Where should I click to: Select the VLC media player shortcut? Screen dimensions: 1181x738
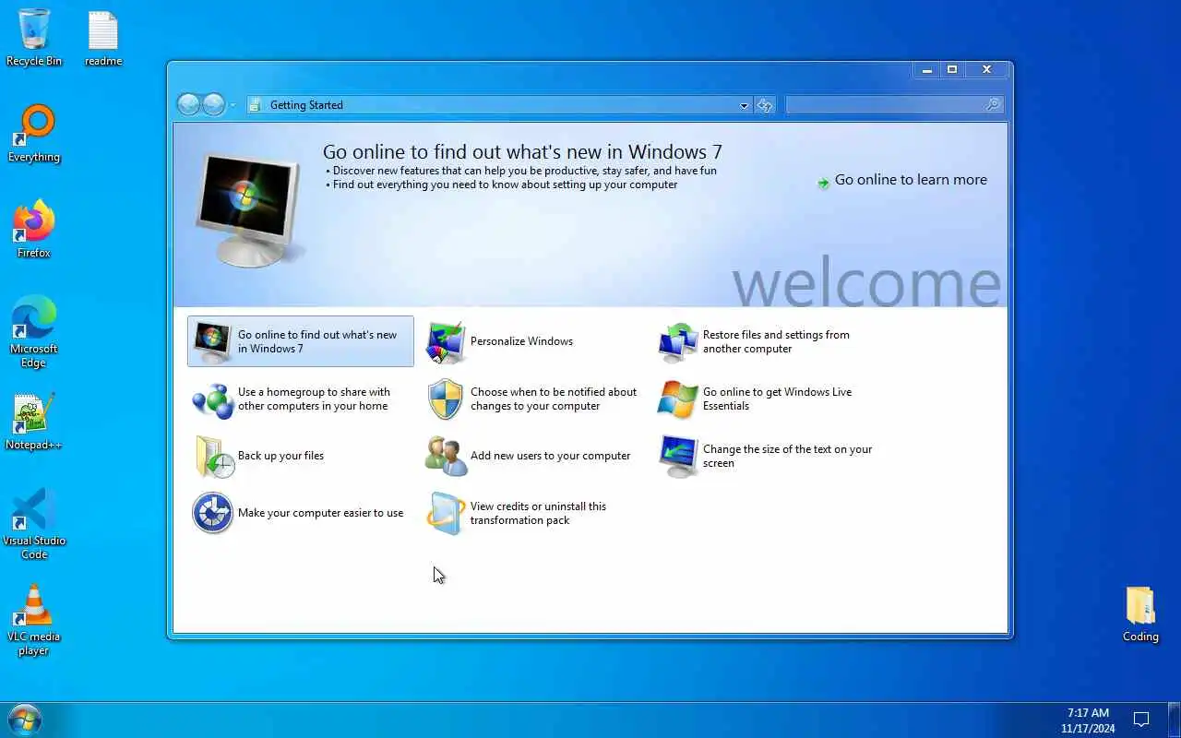pos(34,620)
